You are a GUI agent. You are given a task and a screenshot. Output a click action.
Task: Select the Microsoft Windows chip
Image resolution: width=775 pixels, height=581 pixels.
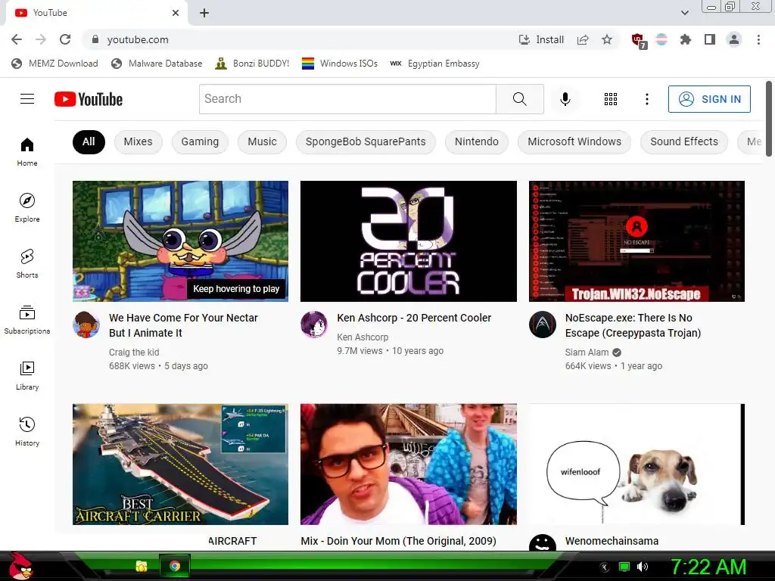point(574,141)
